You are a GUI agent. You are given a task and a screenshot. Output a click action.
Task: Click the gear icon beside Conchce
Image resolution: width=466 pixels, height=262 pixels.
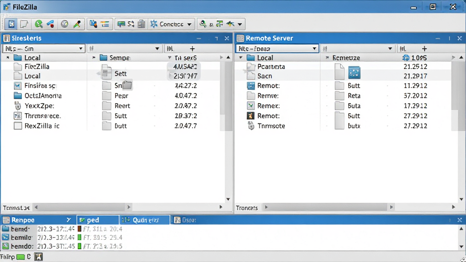point(154,24)
